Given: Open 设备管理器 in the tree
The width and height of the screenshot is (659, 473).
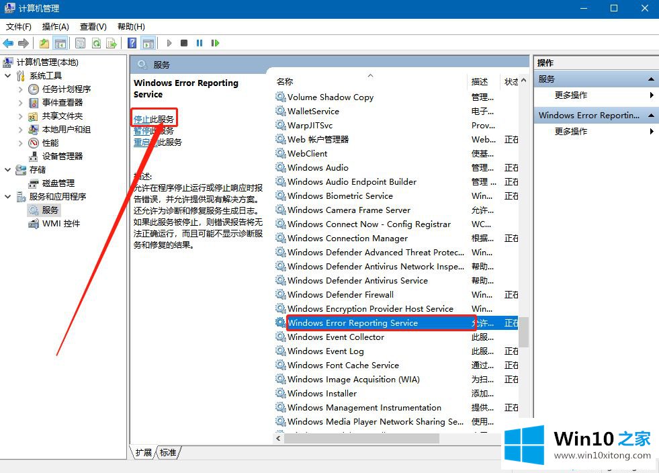Looking at the screenshot, I should tap(62, 157).
